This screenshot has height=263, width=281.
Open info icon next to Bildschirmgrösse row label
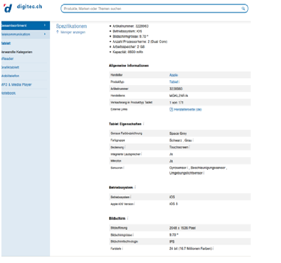click(x=133, y=235)
